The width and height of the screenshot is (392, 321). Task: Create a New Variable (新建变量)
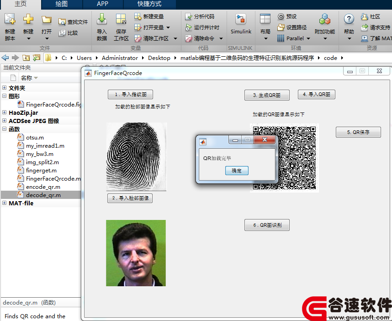click(149, 16)
